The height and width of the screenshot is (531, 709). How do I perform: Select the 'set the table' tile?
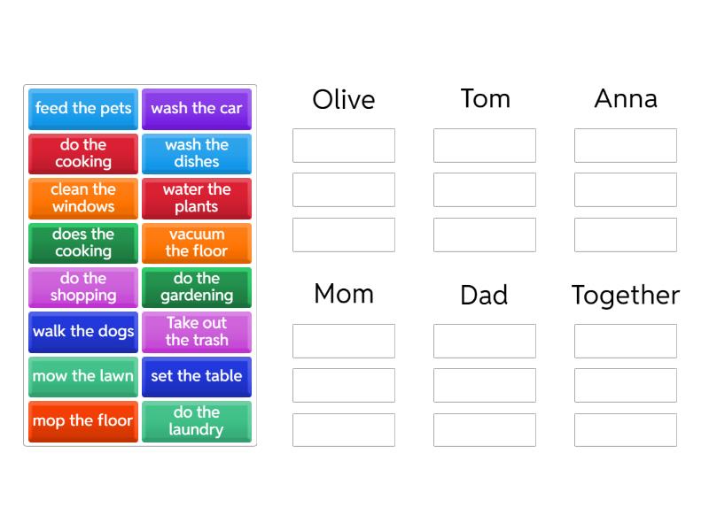coord(197,376)
